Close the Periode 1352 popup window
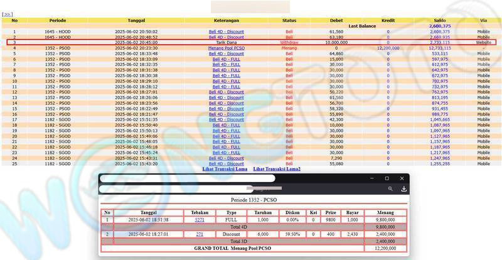This screenshot has width=502, height=260. [402, 178]
